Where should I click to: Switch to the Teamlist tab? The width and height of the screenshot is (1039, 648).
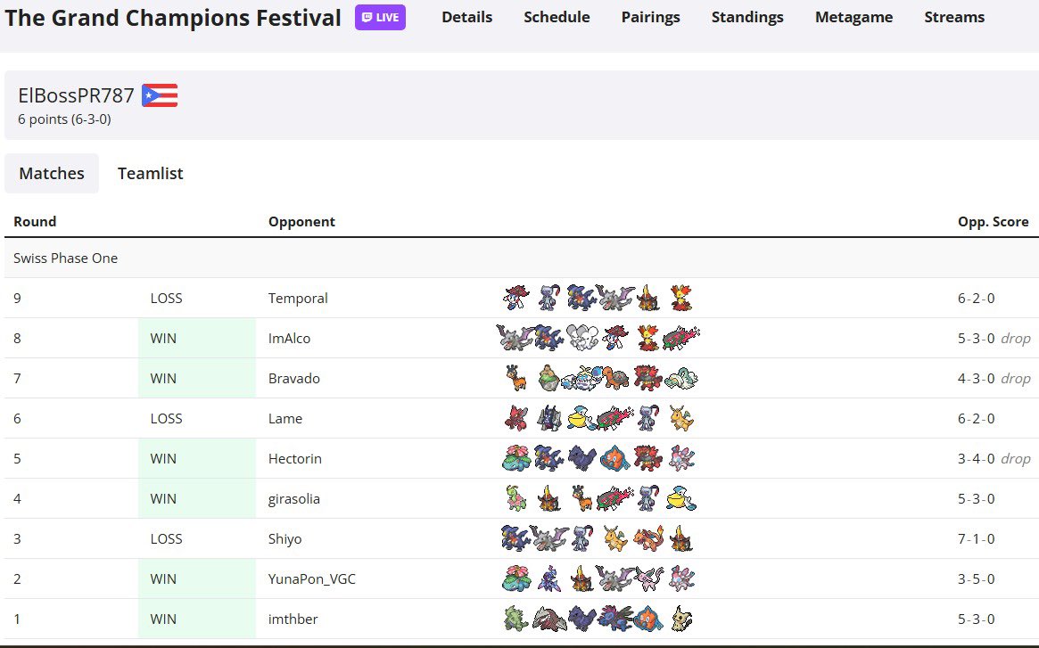coord(151,174)
